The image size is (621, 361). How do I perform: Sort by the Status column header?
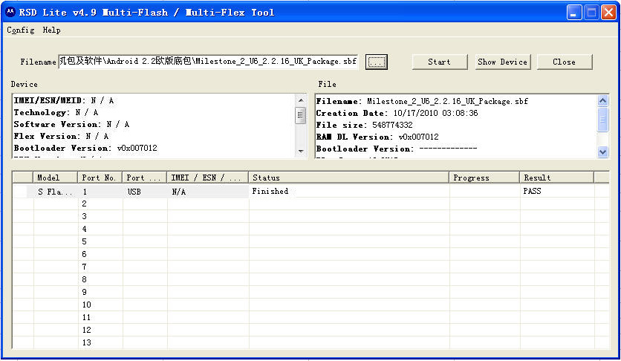click(348, 178)
